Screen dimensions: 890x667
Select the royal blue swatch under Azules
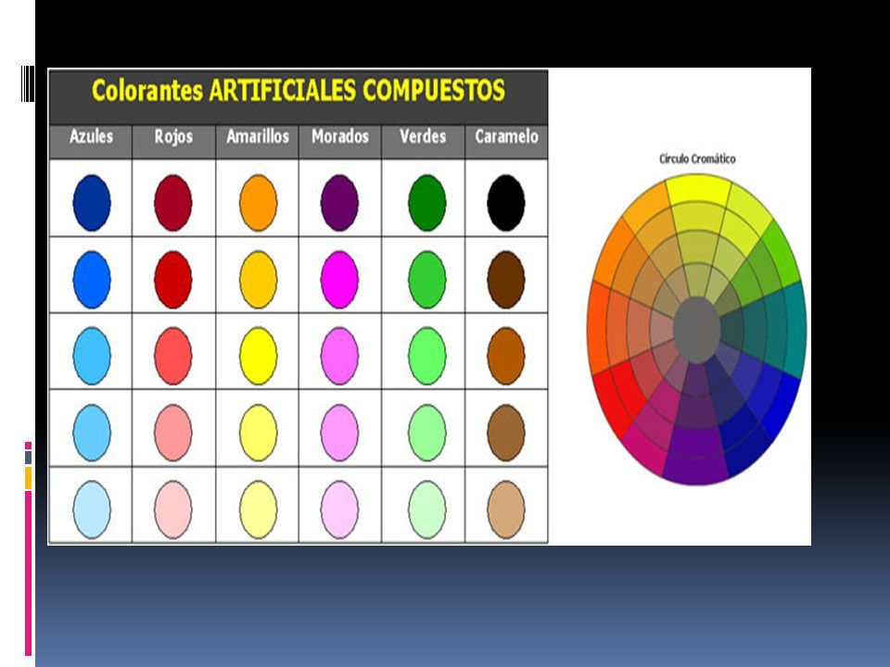tap(92, 280)
